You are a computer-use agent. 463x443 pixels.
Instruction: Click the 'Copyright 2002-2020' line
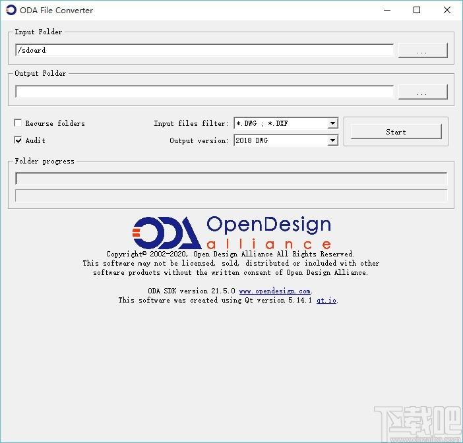230,254
